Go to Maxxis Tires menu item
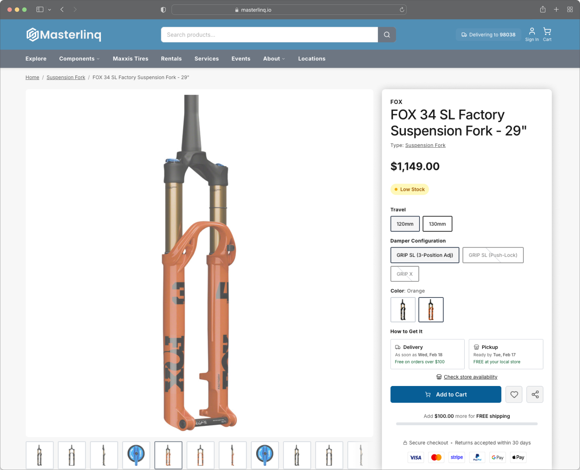The height and width of the screenshot is (470, 580). pyautogui.click(x=130, y=59)
